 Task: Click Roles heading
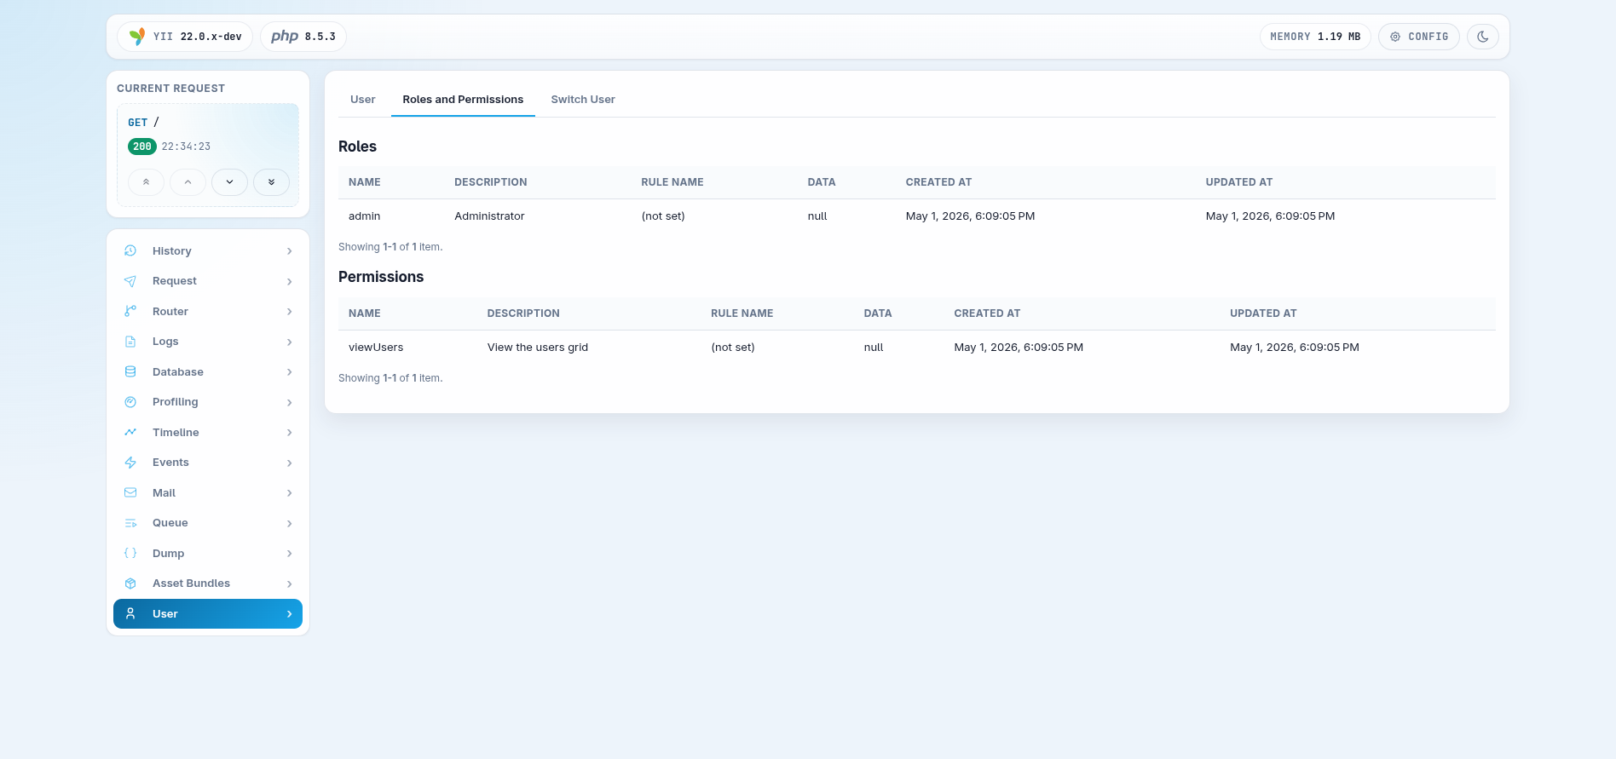(x=357, y=147)
